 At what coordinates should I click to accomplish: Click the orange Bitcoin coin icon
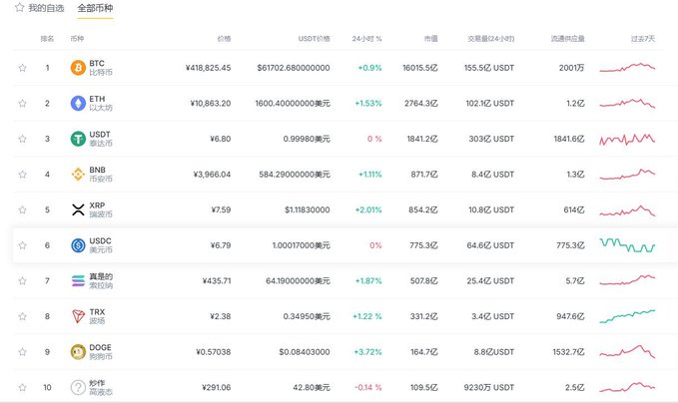point(78,68)
